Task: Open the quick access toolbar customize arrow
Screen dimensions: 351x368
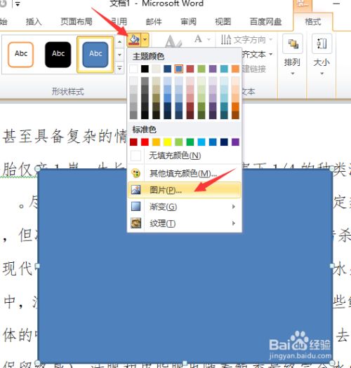Action: pyautogui.click(x=18, y=4)
